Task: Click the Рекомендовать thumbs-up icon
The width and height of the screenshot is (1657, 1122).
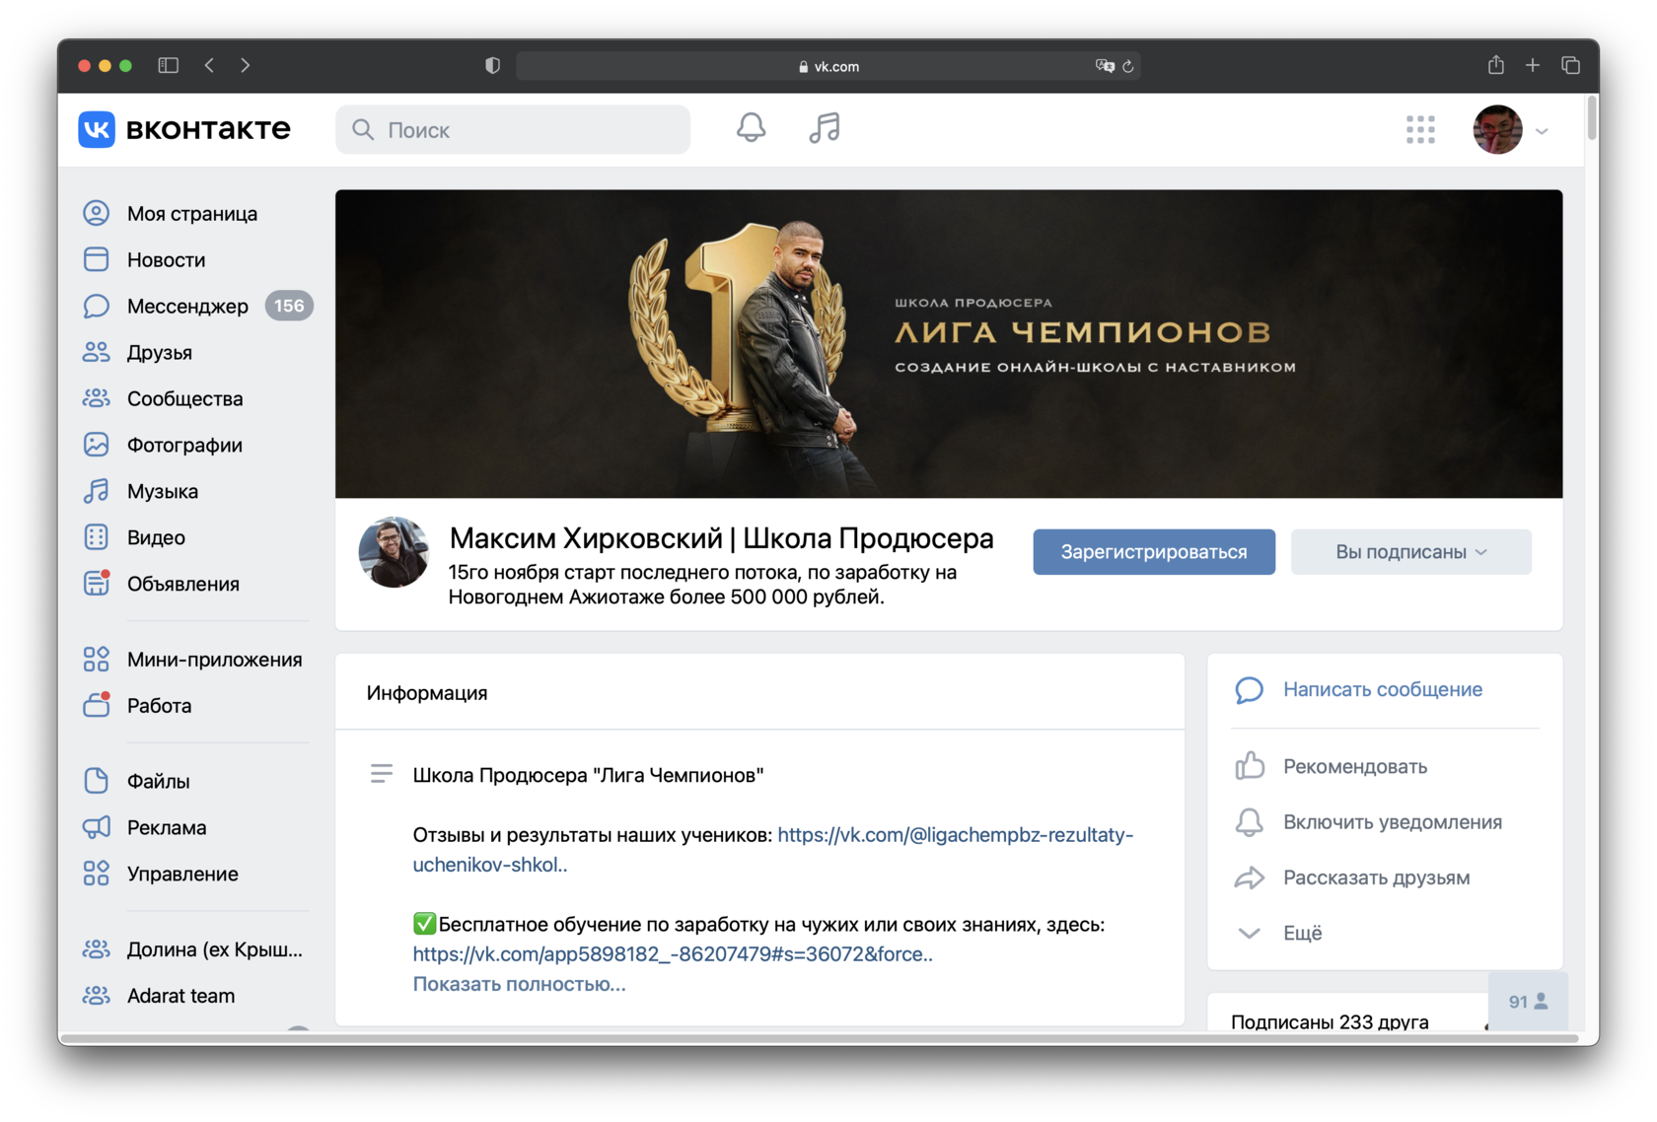Action: coord(1249,766)
